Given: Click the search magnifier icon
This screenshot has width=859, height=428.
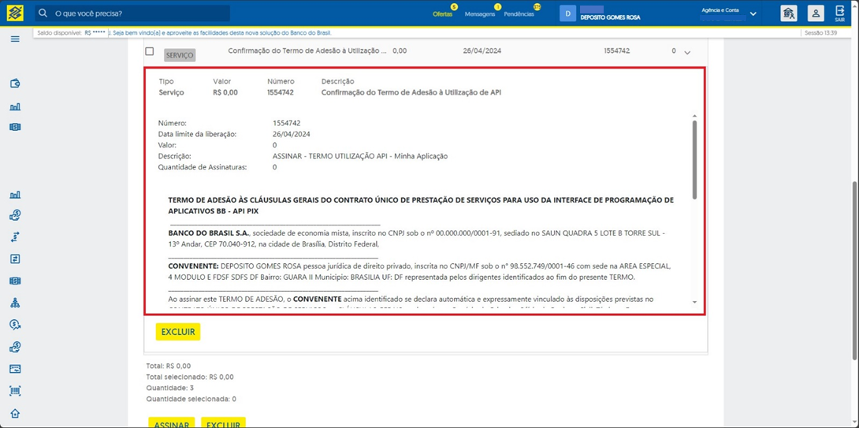Looking at the screenshot, I should coord(43,13).
